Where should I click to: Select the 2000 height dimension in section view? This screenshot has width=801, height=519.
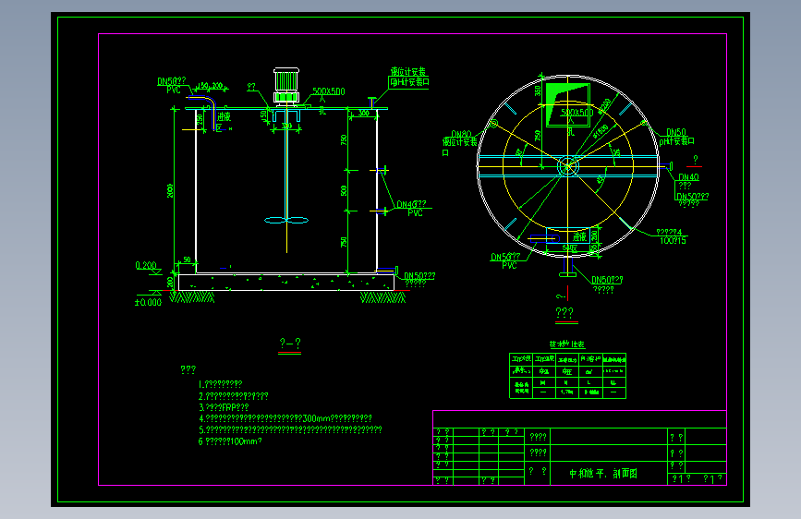pyautogui.click(x=170, y=191)
